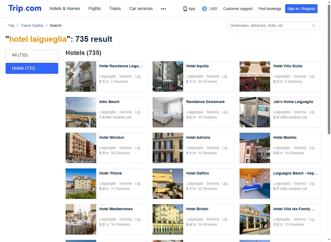The width and height of the screenshot is (331, 242).
Task: Open Hotel Adriana photo
Action: click(x=168, y=148)
